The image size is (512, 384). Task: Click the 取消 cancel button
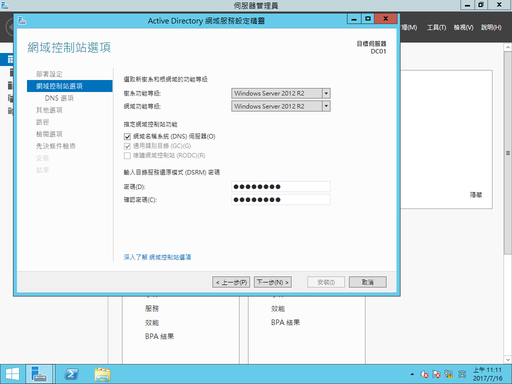click(x=367, y=282)
